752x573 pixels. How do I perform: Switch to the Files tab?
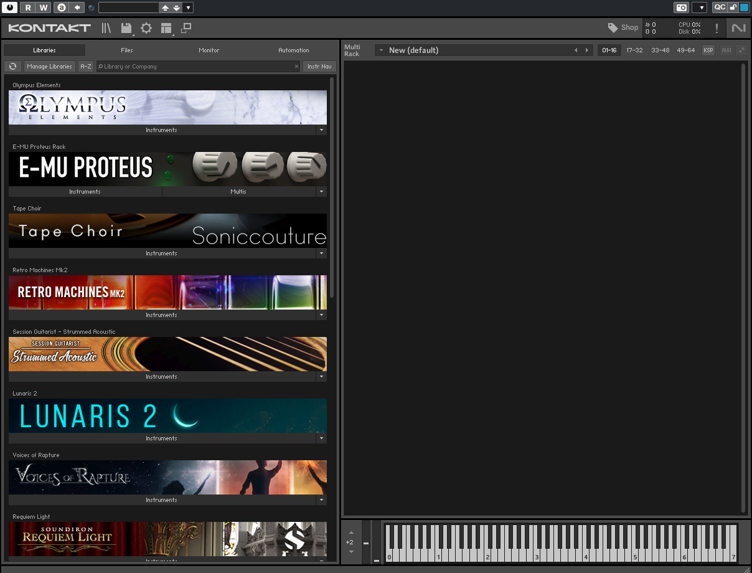pyautogui.click(x=127, y=50)
